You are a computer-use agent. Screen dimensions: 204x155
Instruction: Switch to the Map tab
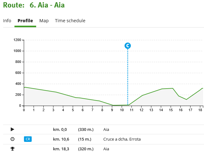pyautogui.click(x=44, y=21)
